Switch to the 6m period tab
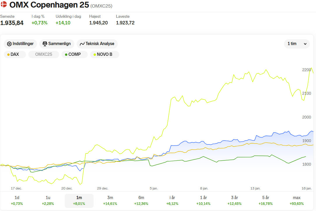Viewport: 316px width, 211px height. pos(141,201)
